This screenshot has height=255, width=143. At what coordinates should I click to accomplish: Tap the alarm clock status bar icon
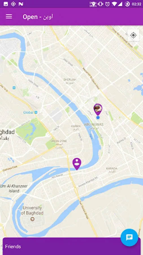(x=107, y=4)
